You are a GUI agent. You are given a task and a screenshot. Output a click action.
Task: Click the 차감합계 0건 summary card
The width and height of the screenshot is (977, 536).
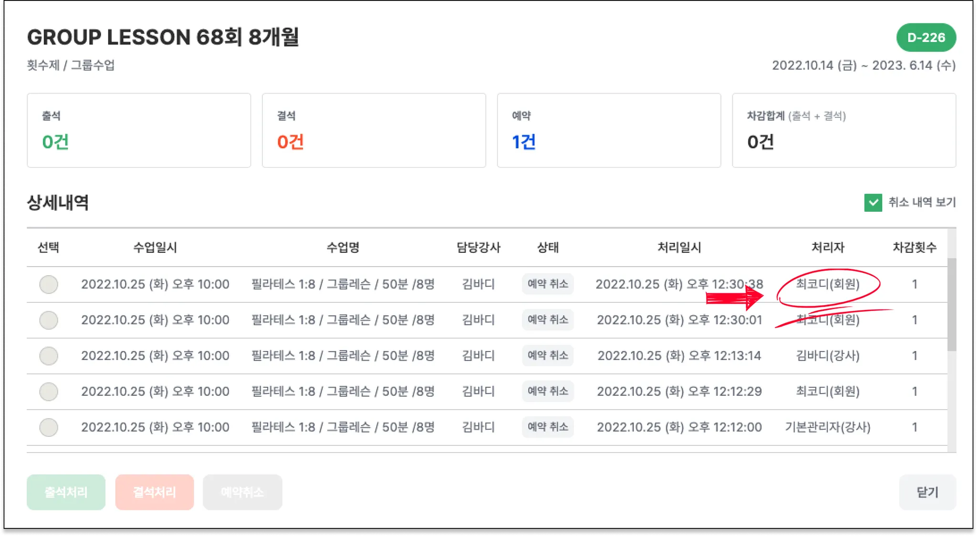coord(844,130)
